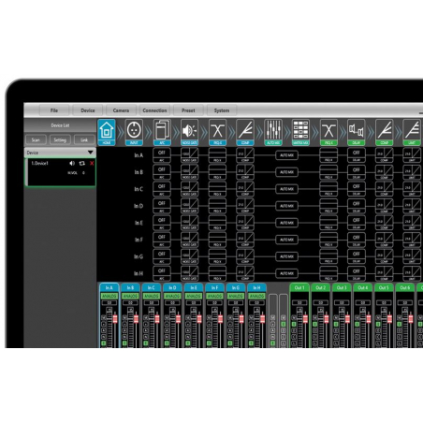The height and width of the screenshot is (423, 423).
Task: Click the In D AUTO MIX button
Action: click(x=286, y=206)
